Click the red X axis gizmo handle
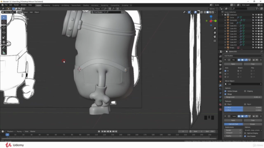264x148 pixels. tap(211, 21)
